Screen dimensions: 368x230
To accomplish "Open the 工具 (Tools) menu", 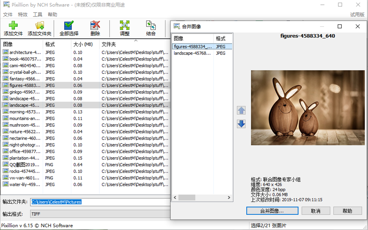I will click(37, 15).
